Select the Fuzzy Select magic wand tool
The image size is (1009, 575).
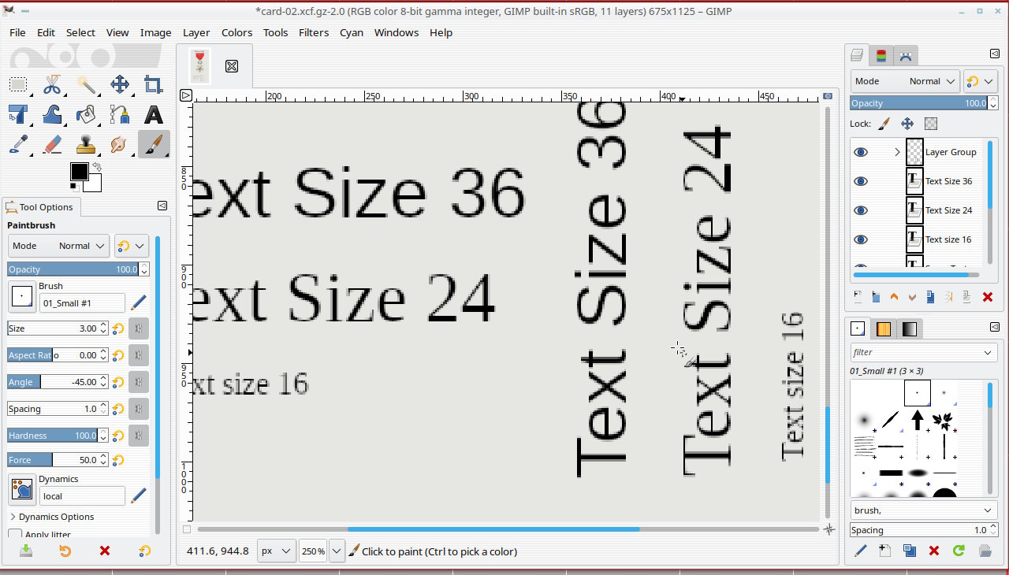click(x=86, y=85)
